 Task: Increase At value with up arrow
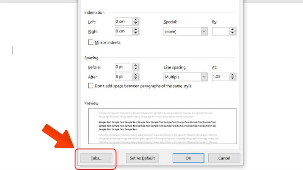tap(233, 75)
